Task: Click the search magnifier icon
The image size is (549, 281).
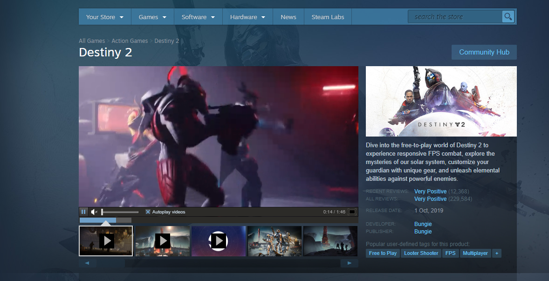Action: [x=508, y=16]
